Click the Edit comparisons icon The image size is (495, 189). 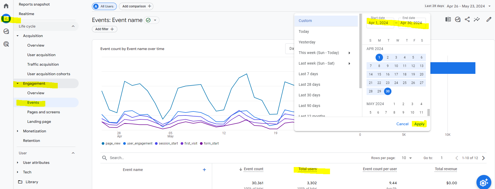(x=448, y=19)
